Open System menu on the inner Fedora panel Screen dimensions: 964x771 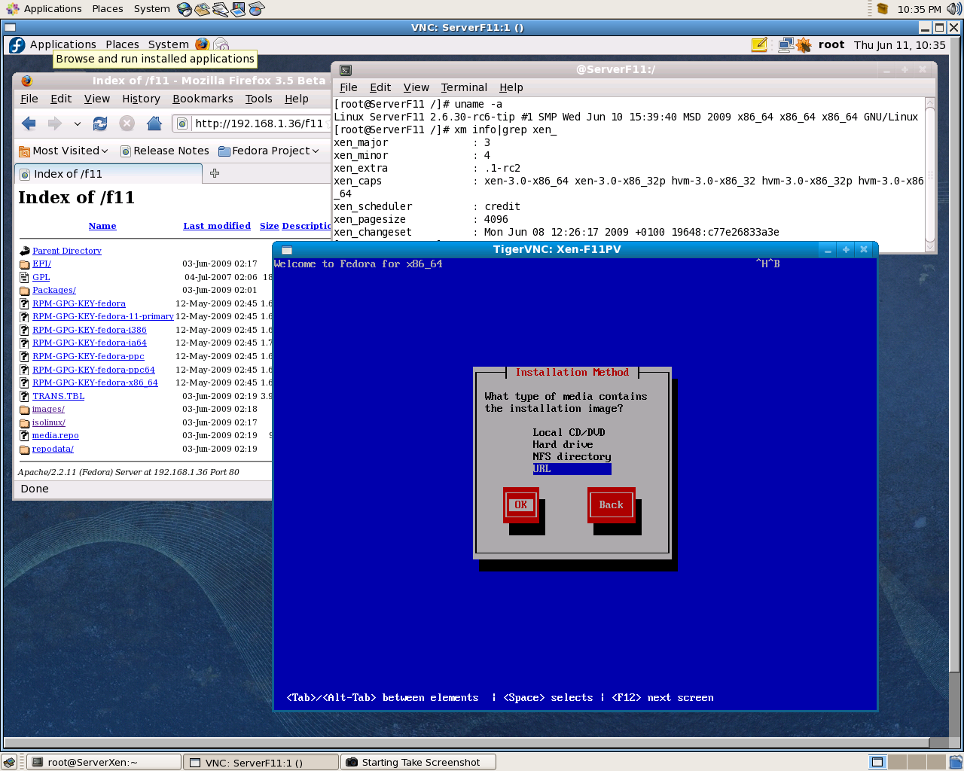coord(168,44)
